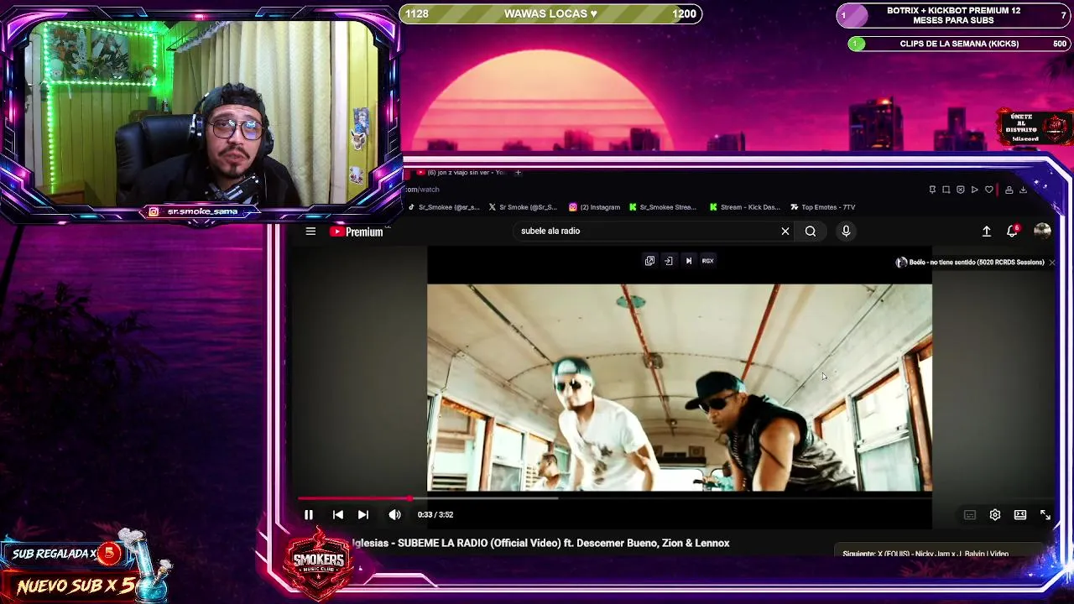The height and width of the screenshot is (604, 1074).
Task: Open the Instagram bookmark
Action: coord(595,207)
